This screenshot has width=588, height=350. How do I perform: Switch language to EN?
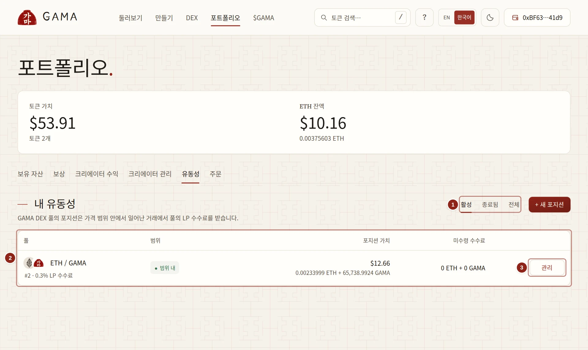pos(447,17)
